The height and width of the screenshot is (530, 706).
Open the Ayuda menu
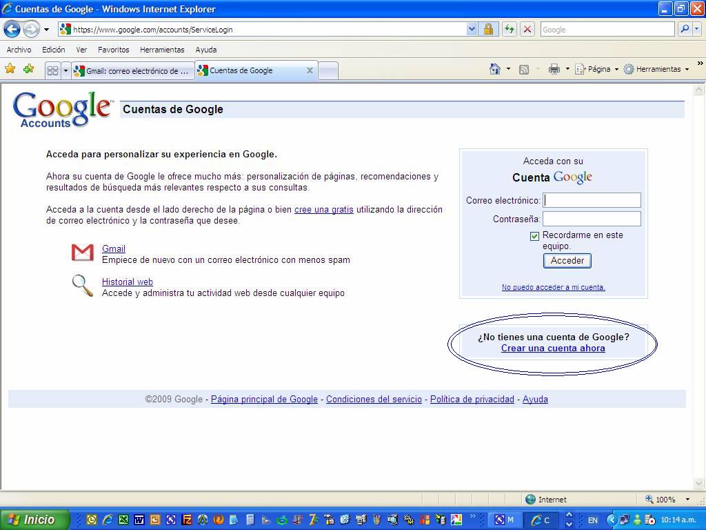206,50
